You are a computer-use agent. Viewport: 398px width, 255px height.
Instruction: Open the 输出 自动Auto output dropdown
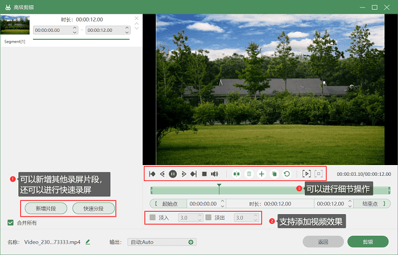161,242
